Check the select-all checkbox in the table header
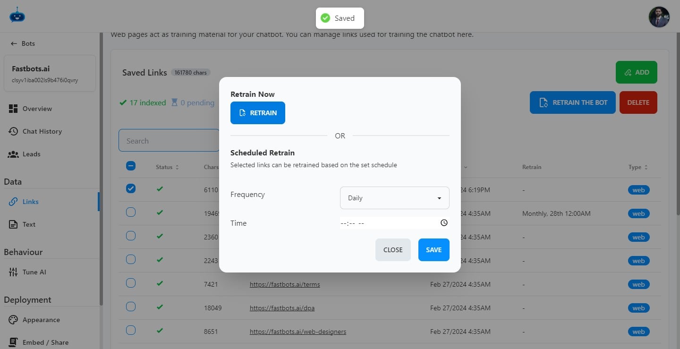 pos(130,166)
